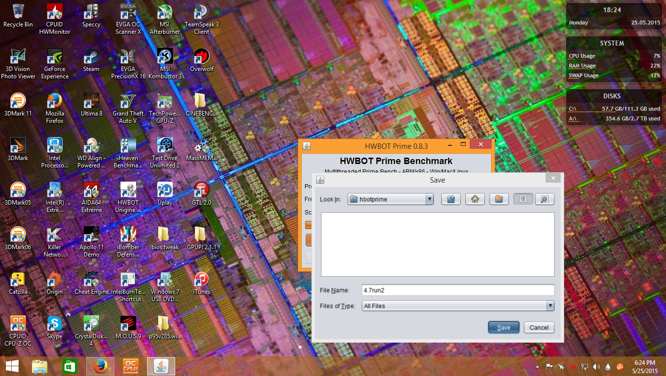Click the volume speaker tray icon
This screenshot has width=666, height=376.
coord(596,366)
